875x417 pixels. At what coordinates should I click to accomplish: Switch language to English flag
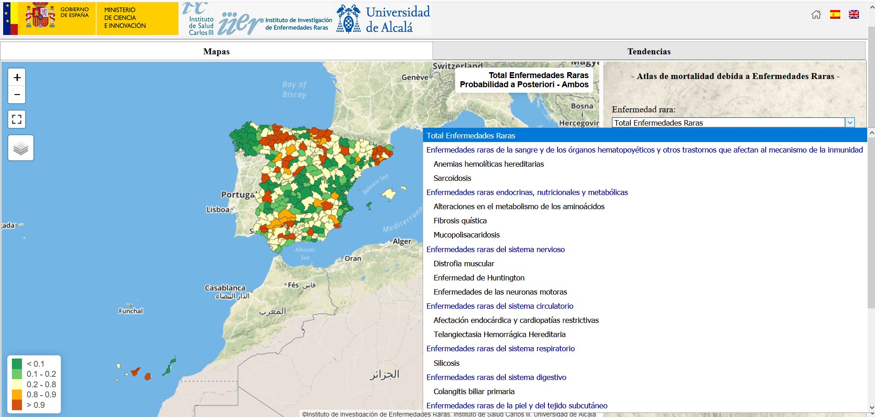(854, 15)
